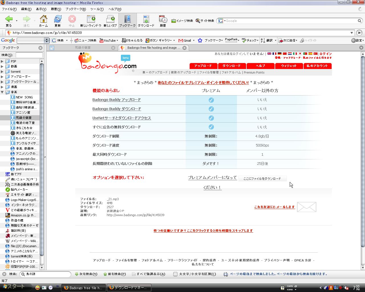Open the 表示(V) menu
The width and height of the screenshot is (365, 292).
click(41, 9)
